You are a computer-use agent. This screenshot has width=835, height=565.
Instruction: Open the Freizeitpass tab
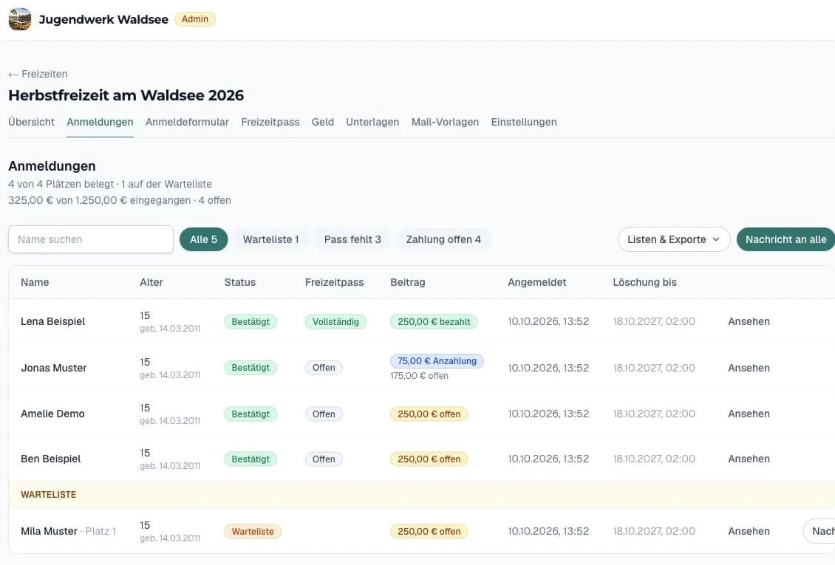(x=270, y=122)
